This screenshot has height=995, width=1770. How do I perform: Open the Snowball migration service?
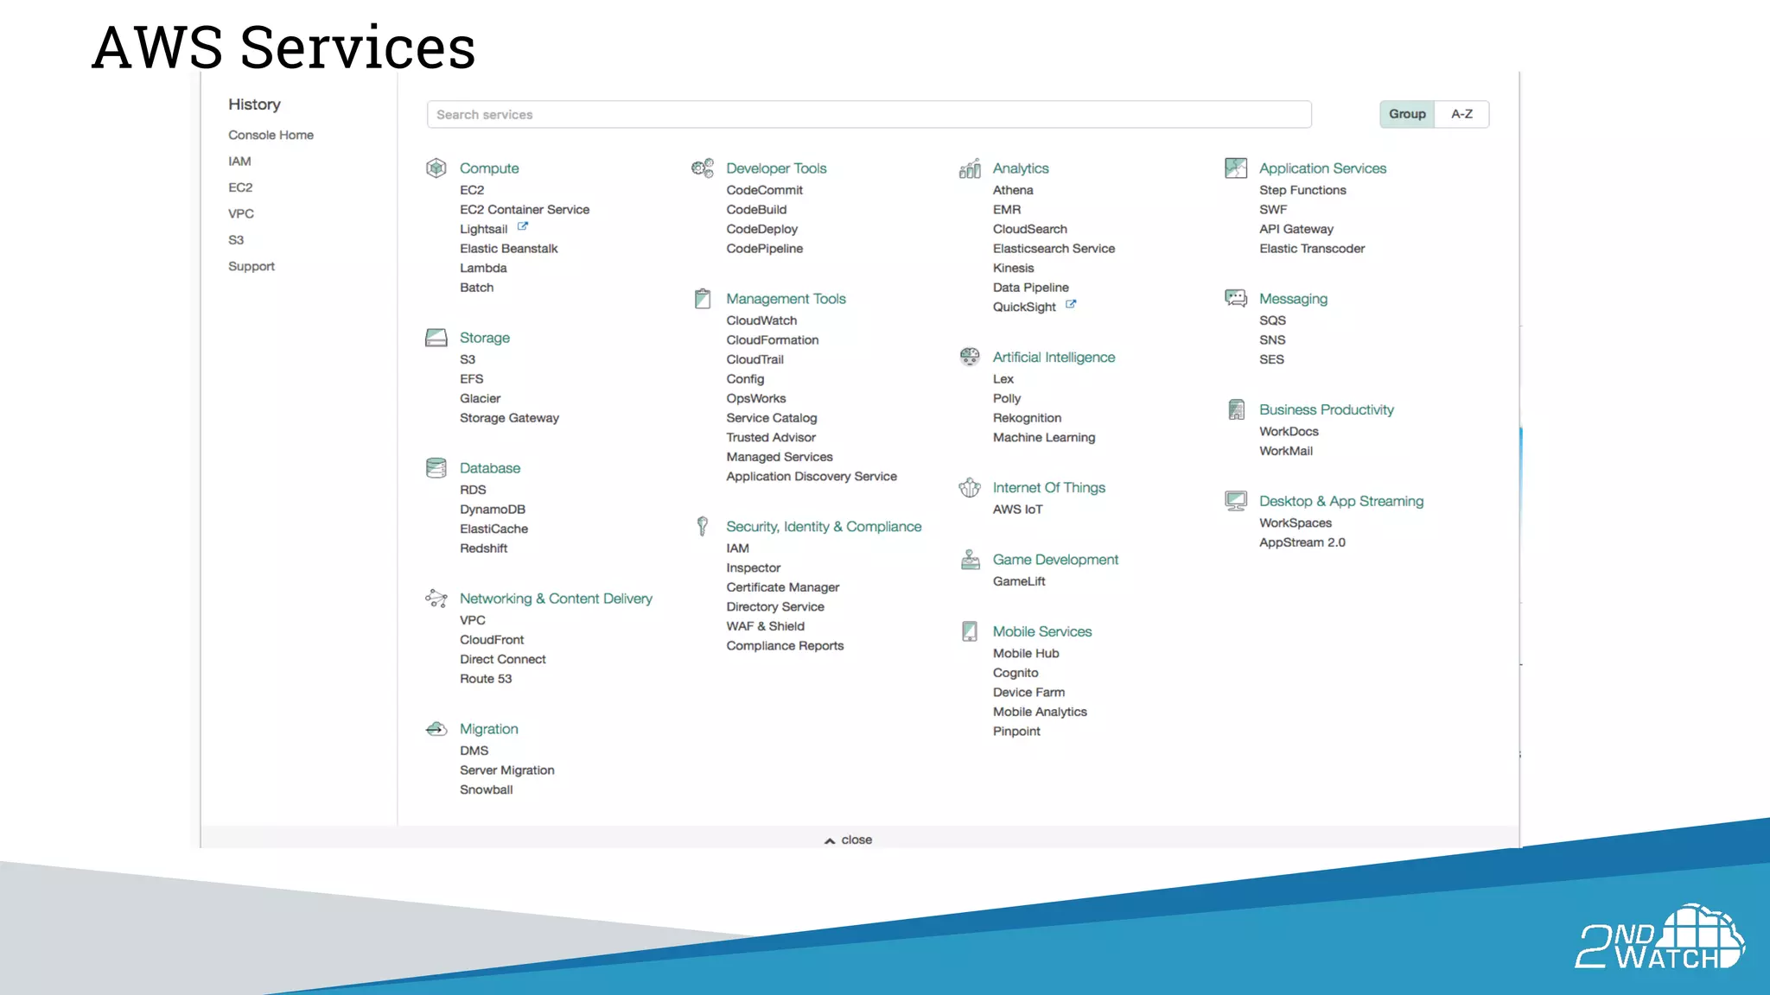pyautogui.click(x=486, y=789)
